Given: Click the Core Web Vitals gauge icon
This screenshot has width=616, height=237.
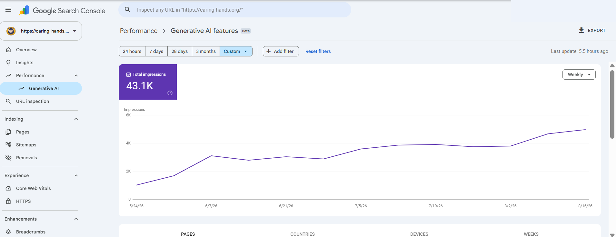Looking at the screenshot, I should coord(9,188).
